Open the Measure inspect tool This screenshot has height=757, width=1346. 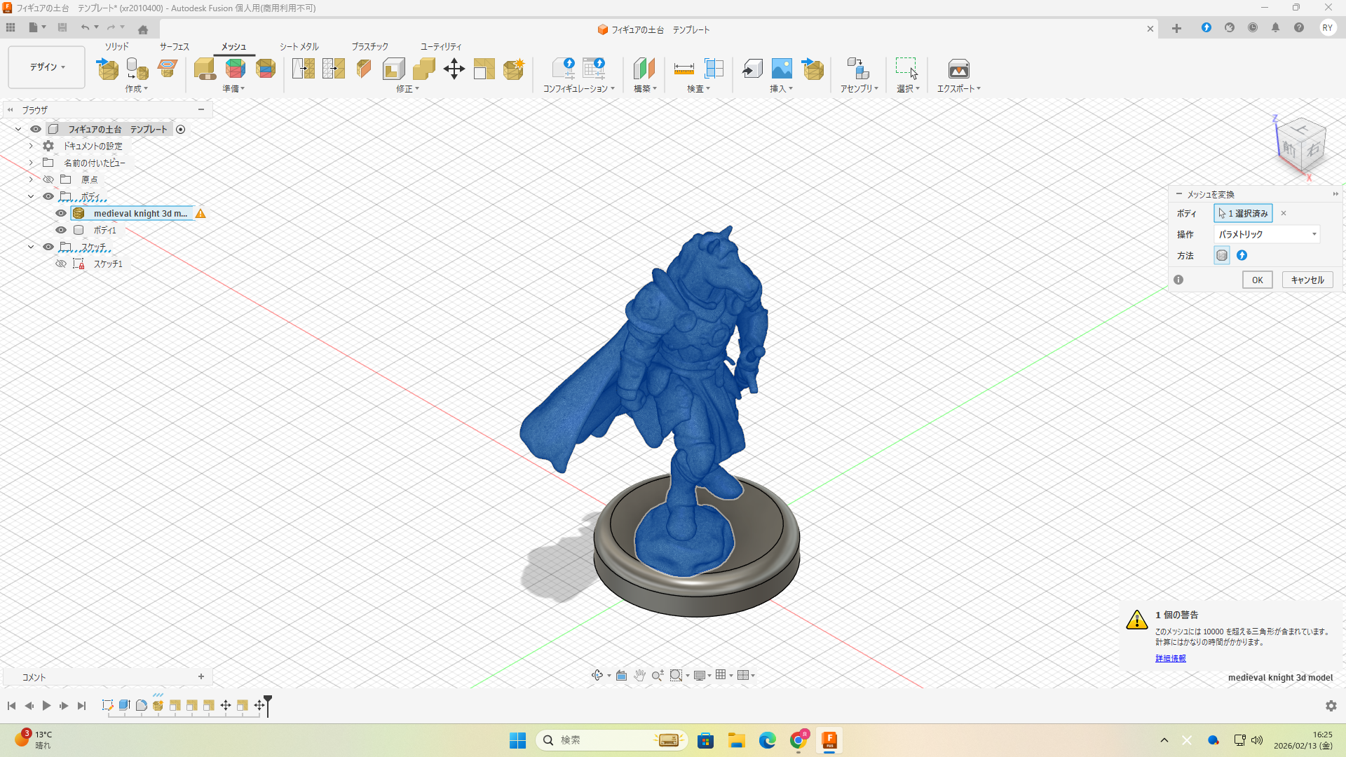(x=684, y=69)
